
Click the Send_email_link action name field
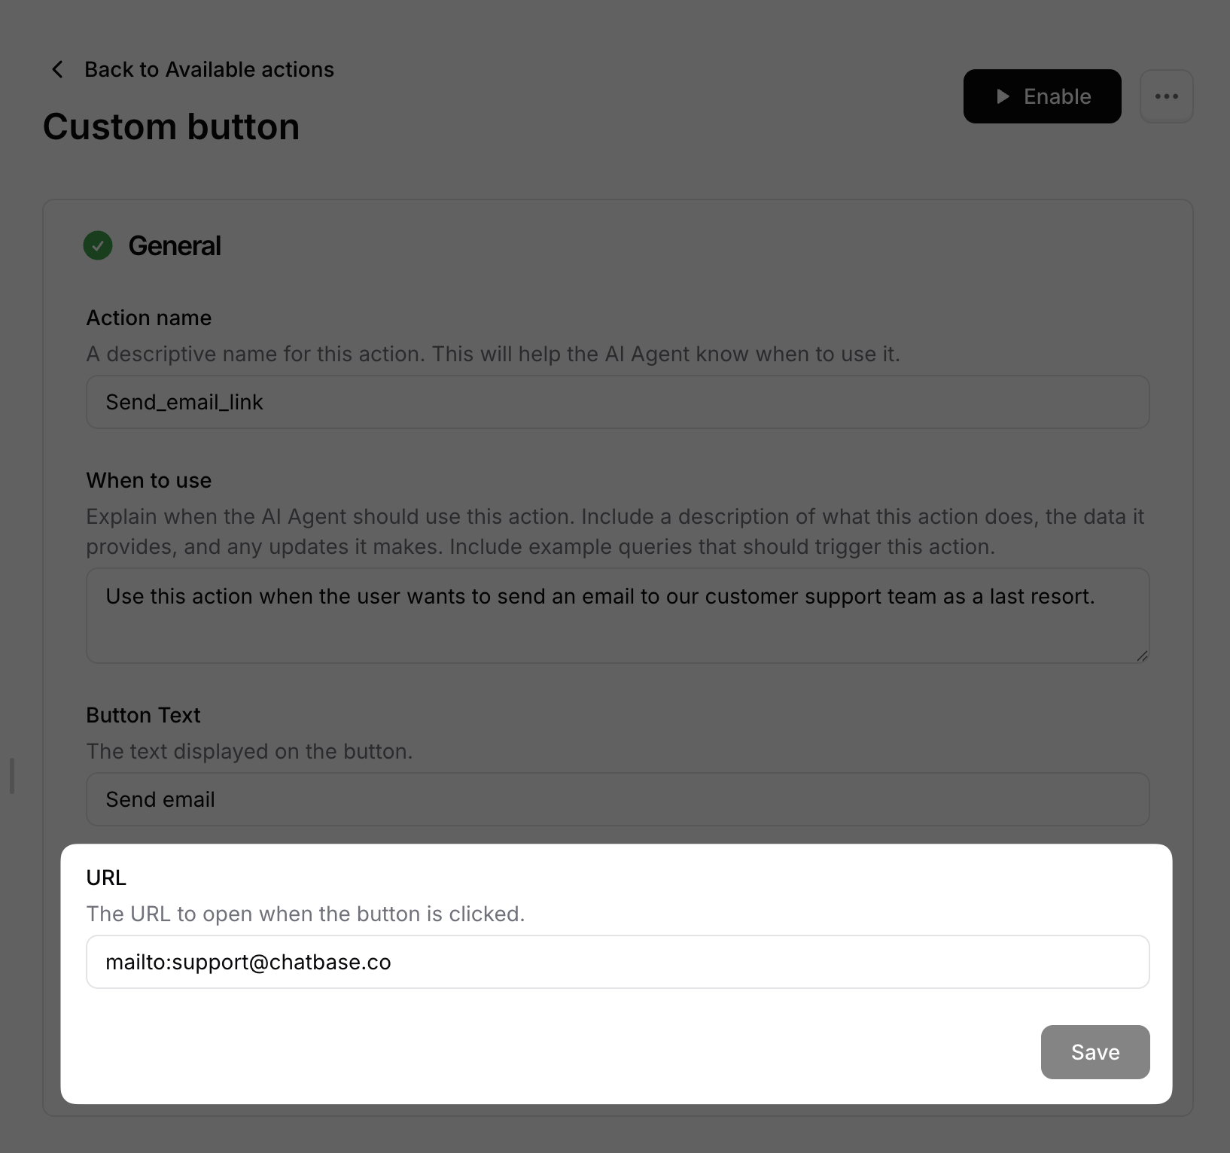(x=617, y=402)
